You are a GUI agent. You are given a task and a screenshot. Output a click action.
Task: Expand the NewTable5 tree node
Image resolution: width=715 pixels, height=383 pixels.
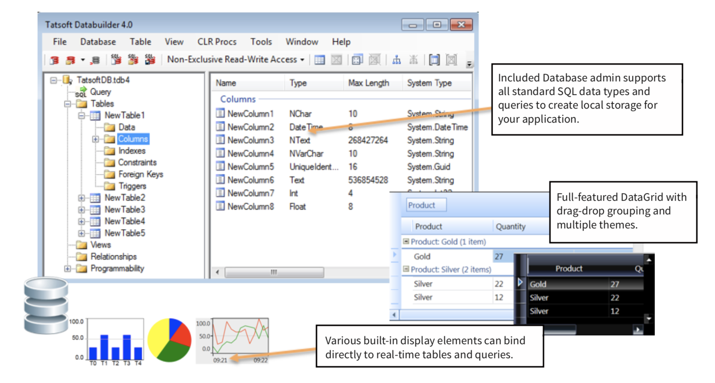click(81, 233)
